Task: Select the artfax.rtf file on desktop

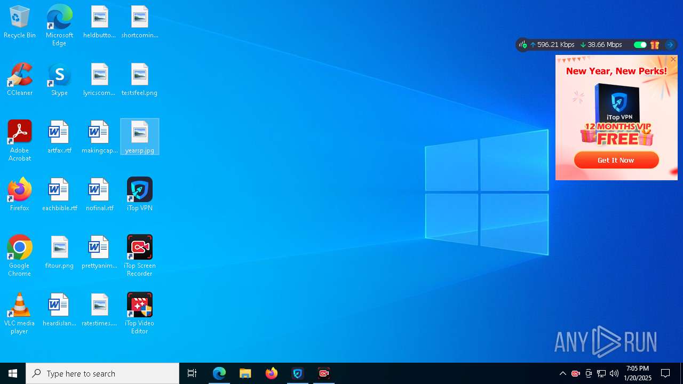Action: [x=59, y=137]
